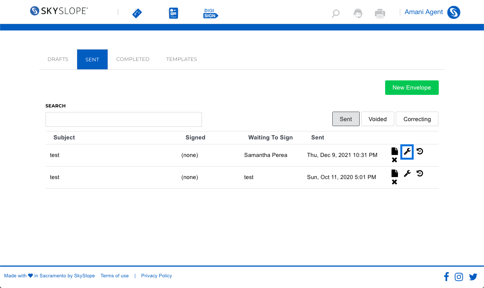
Task: Filter by Correcting envelopes
Action: (x=417, y=119)
